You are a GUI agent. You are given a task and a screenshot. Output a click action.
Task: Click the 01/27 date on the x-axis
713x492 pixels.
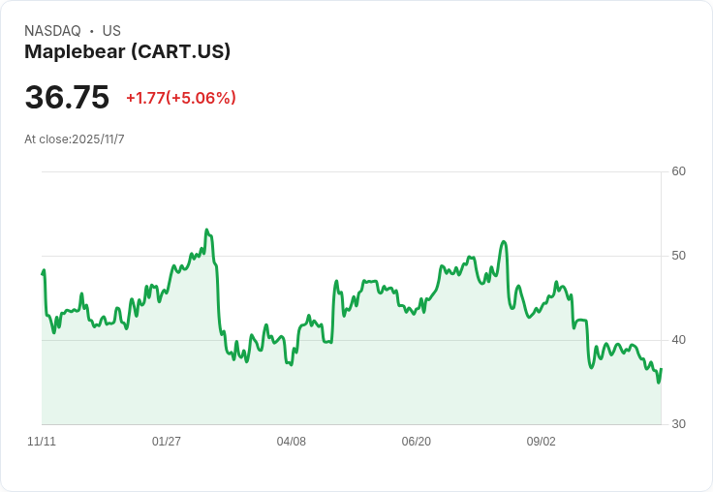click(x=167, y=442)
